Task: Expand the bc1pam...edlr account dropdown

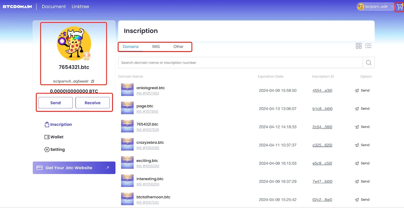Action: point(375,7)
